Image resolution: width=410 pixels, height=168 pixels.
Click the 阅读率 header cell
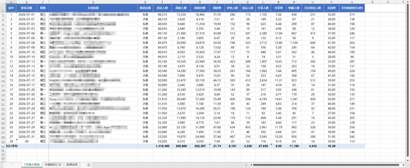(x=217, y=8)
